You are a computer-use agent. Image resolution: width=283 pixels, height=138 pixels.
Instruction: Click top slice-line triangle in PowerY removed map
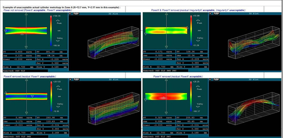pos(166,80)
